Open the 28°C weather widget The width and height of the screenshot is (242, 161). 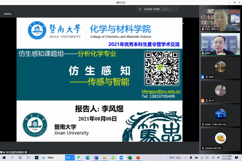(x=173, y=158)
